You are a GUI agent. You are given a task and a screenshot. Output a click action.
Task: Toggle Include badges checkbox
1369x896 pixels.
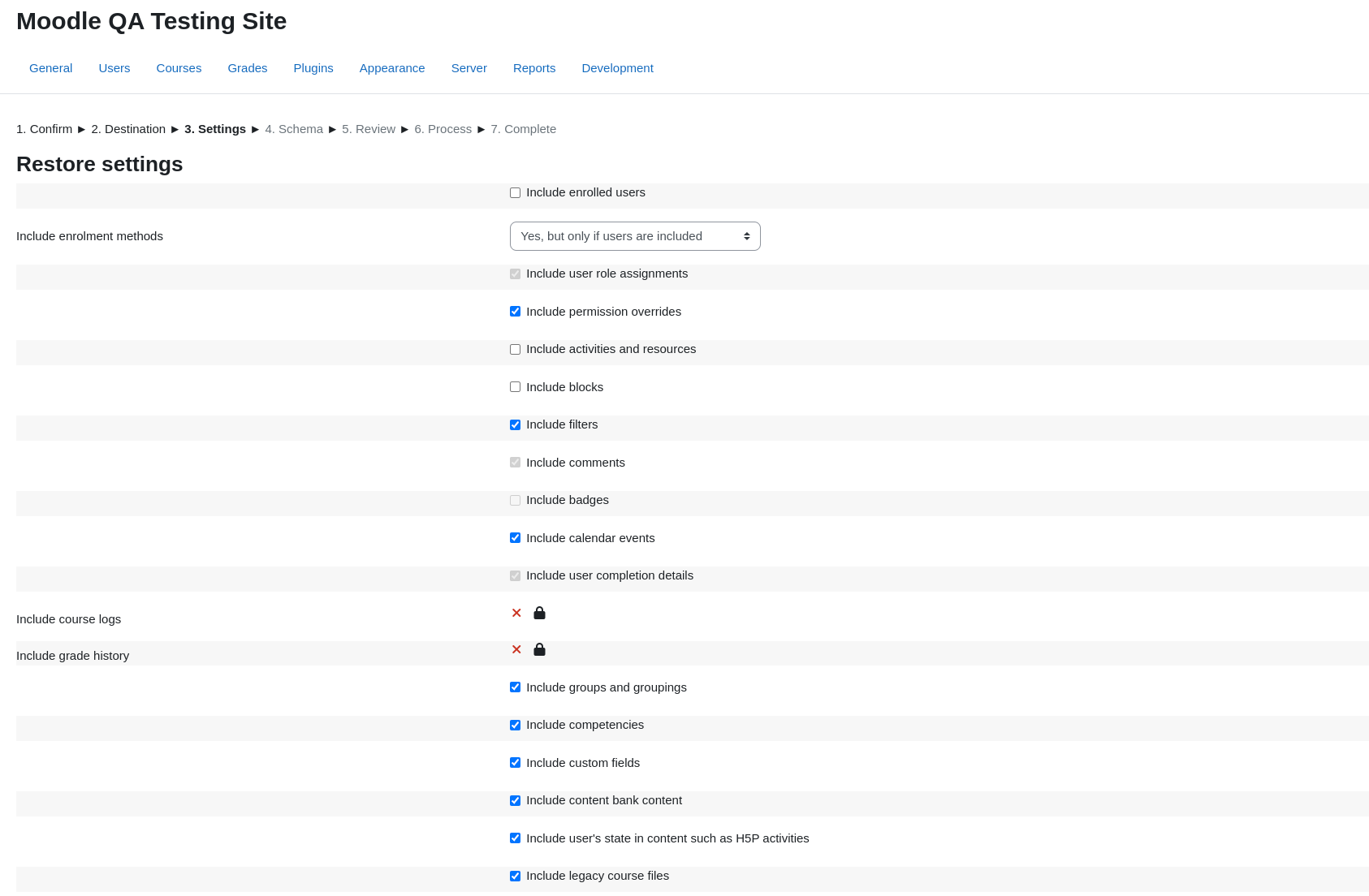tap(515, 501)
